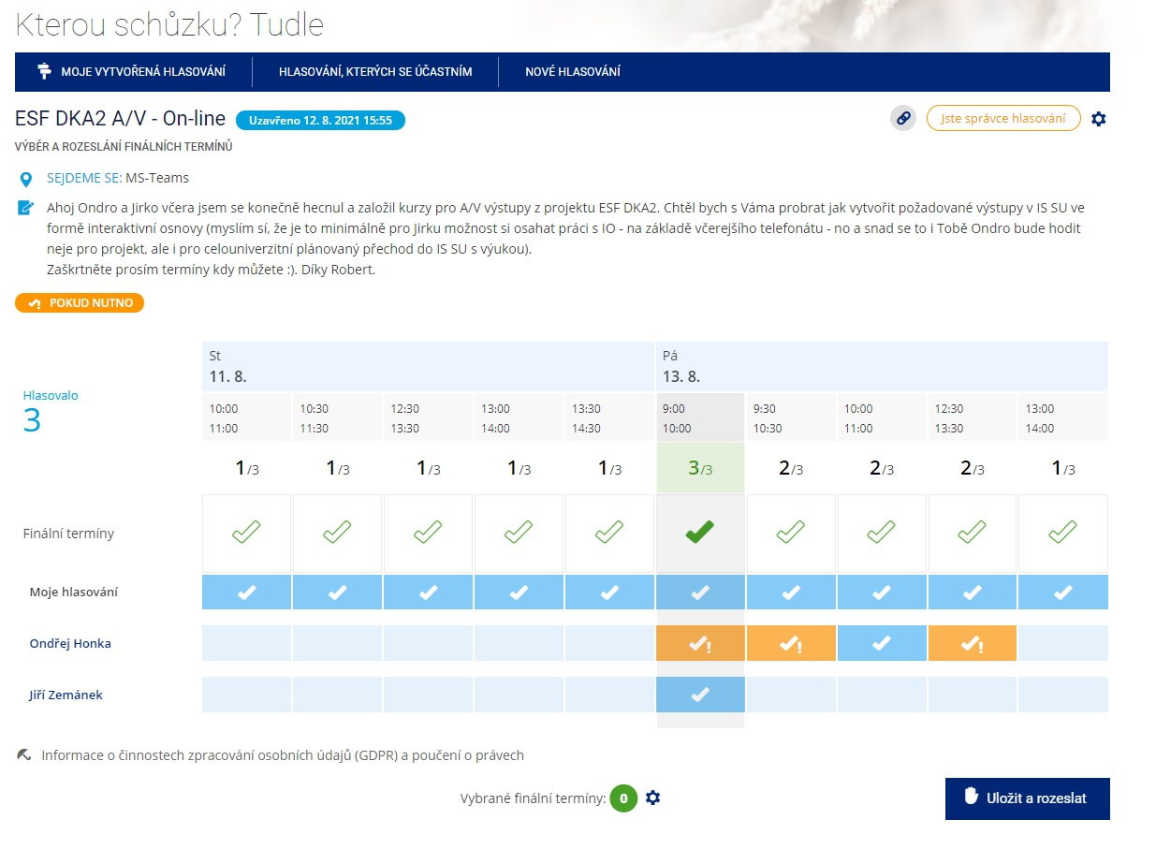1156x849 pixels.
Task: Select final term Wednesday 10:00–11:00
Action: click(246, 534)
